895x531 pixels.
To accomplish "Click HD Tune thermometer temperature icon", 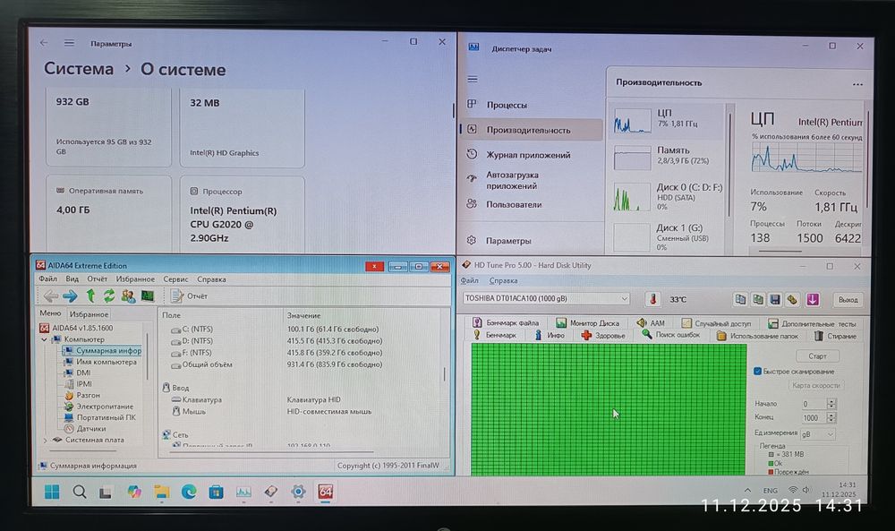I will tap(653, 299).
